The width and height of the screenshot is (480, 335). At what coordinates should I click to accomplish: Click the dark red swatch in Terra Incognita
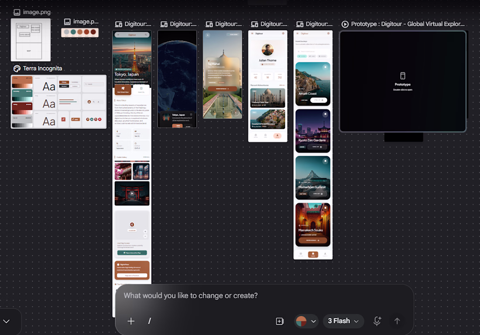click(22, 108)
